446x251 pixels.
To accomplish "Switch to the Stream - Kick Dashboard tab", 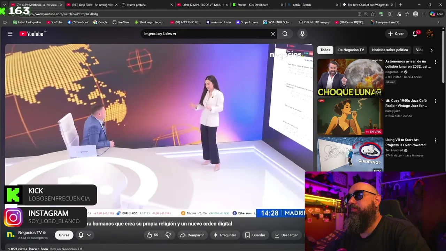I will [258, 5].
